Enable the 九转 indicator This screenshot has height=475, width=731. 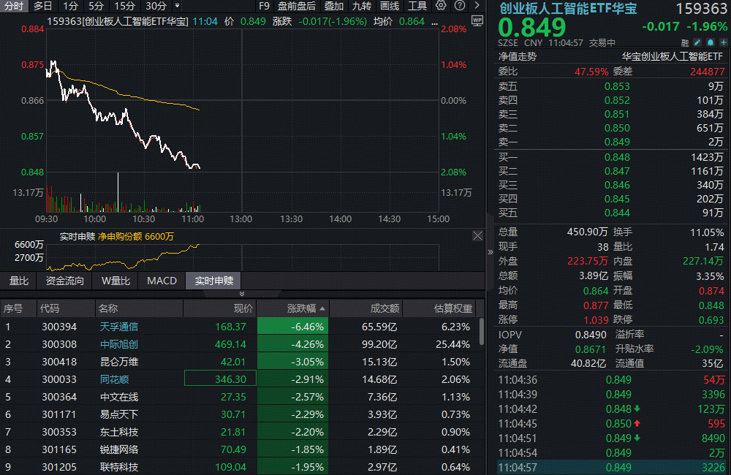362,6
